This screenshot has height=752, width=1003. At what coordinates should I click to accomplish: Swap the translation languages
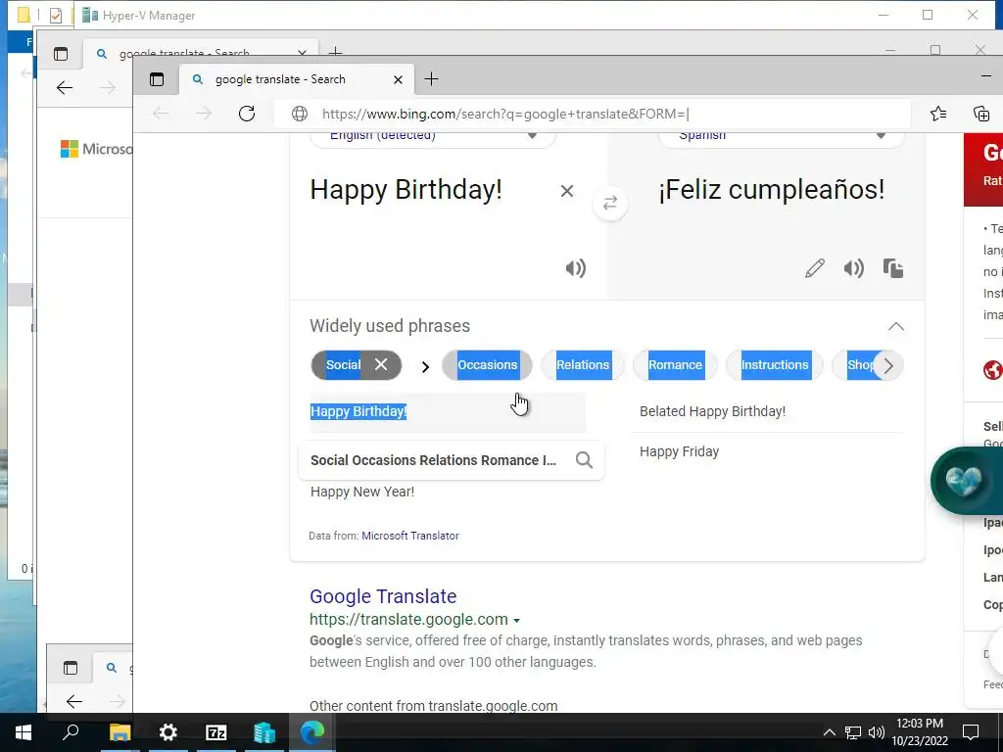(610, 203)
